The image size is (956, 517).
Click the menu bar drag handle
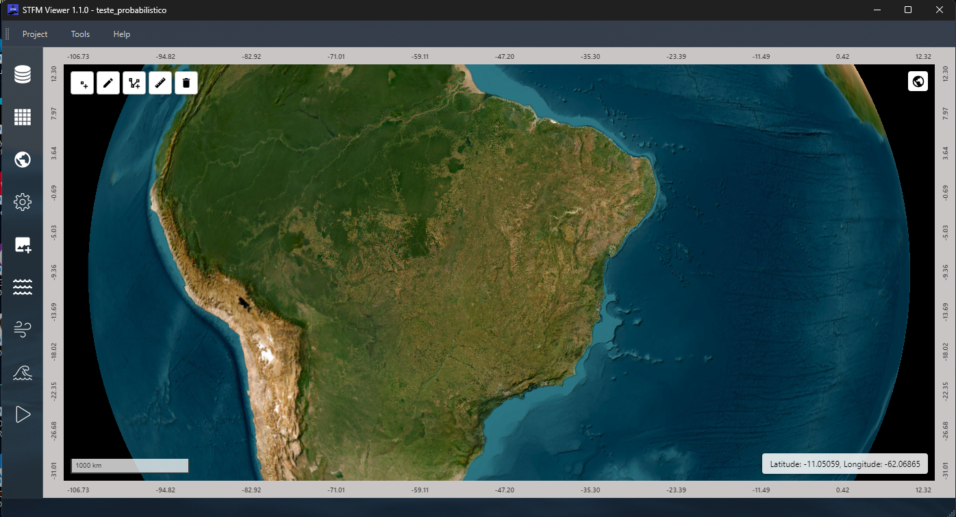[8, 34]
